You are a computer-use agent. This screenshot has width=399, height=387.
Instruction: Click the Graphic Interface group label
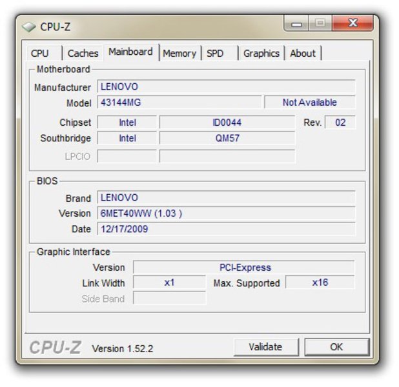click(x=74, y=252)
